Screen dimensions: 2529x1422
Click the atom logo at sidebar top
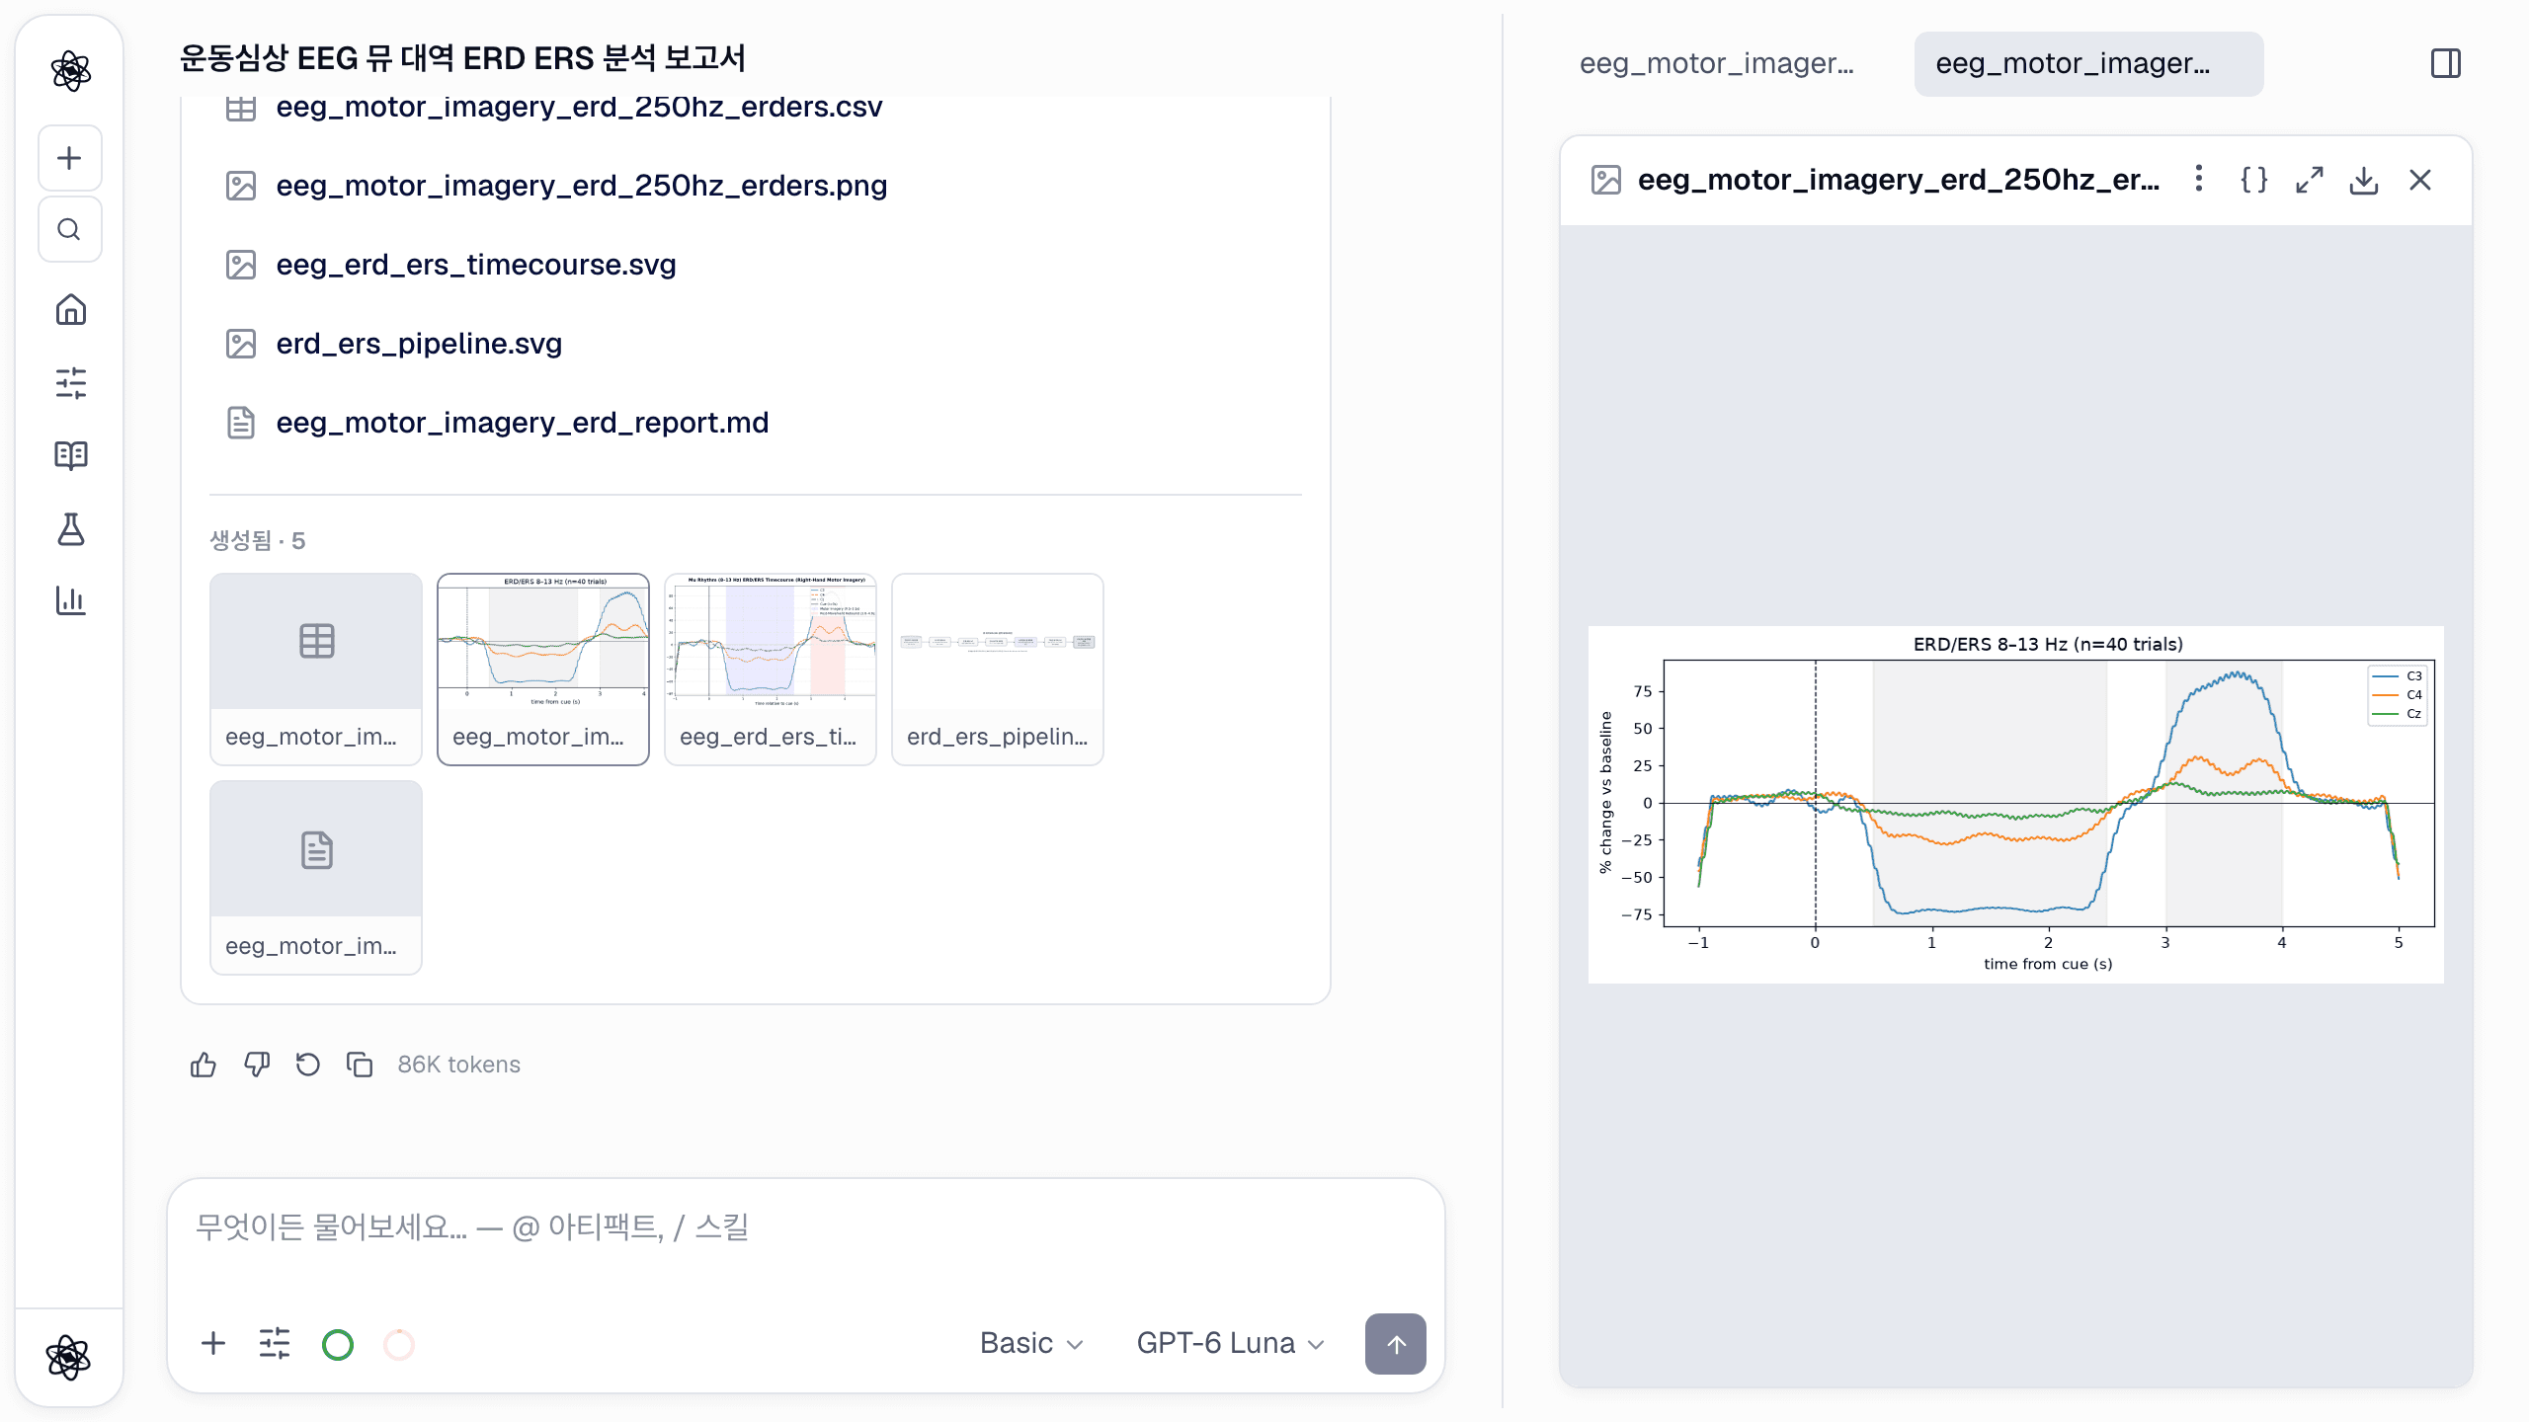click(x=70, y=71)
